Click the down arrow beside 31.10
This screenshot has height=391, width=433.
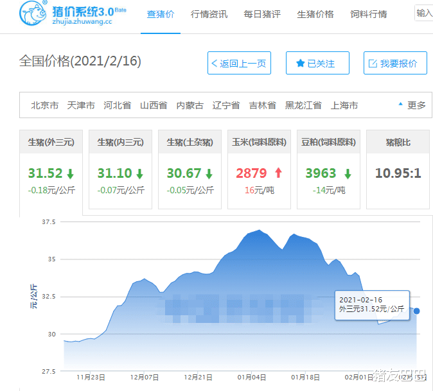click(140, 174)
